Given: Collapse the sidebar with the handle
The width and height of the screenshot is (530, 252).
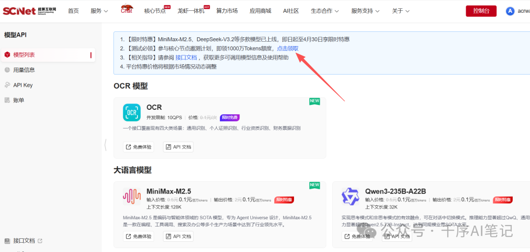Looking at the screenshot, I should tap(106, 145).
